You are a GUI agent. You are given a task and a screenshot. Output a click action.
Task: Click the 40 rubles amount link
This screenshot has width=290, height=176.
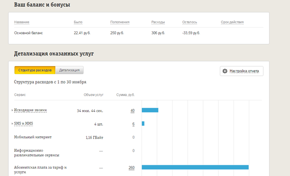coord(132,111)
